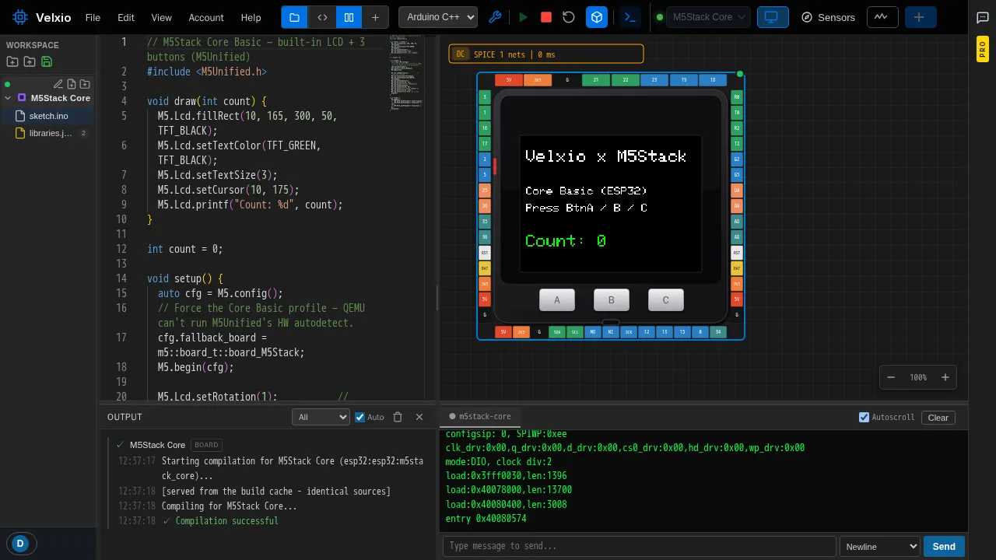Toggle the Auto checkbox in Output panel
The image size is (996, 560).
(359, 417)
